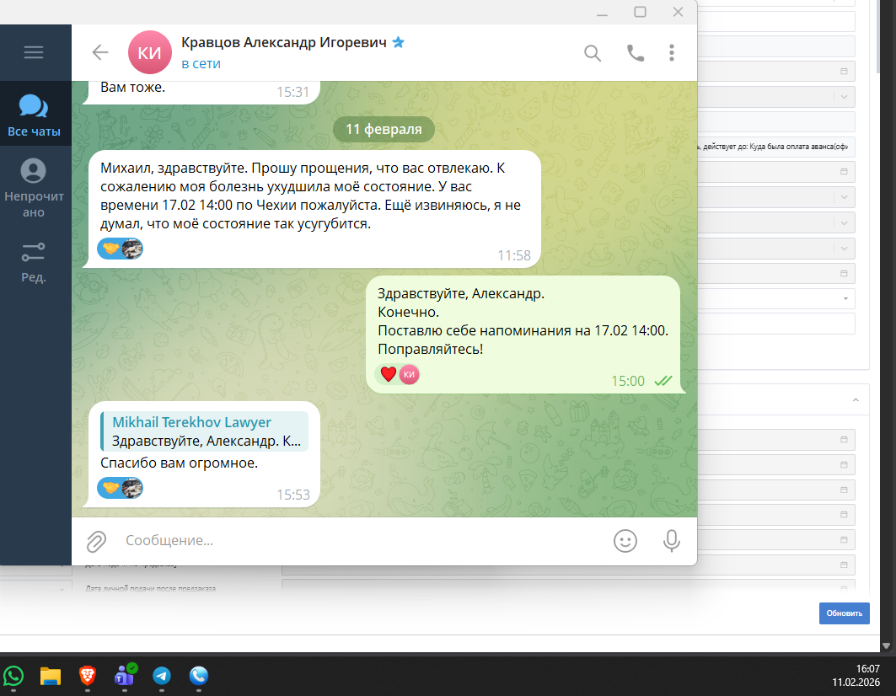This screenshot has height=696, width=896.
Task: Open the WhatsApp taskbar icon
Action: 13,676
